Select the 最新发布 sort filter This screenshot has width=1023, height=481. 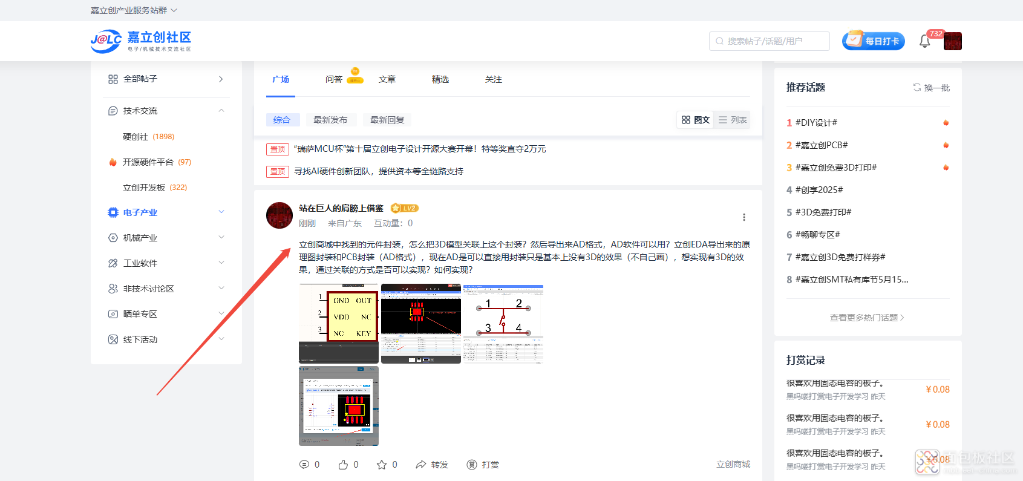click(x=330, y=120)
